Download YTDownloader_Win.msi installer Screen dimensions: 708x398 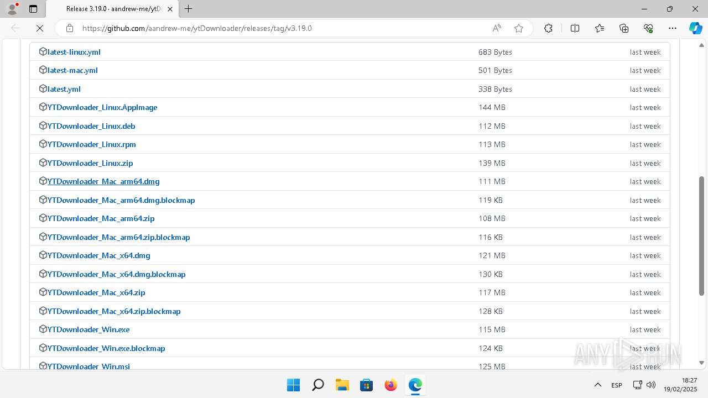tap(88, 366)
